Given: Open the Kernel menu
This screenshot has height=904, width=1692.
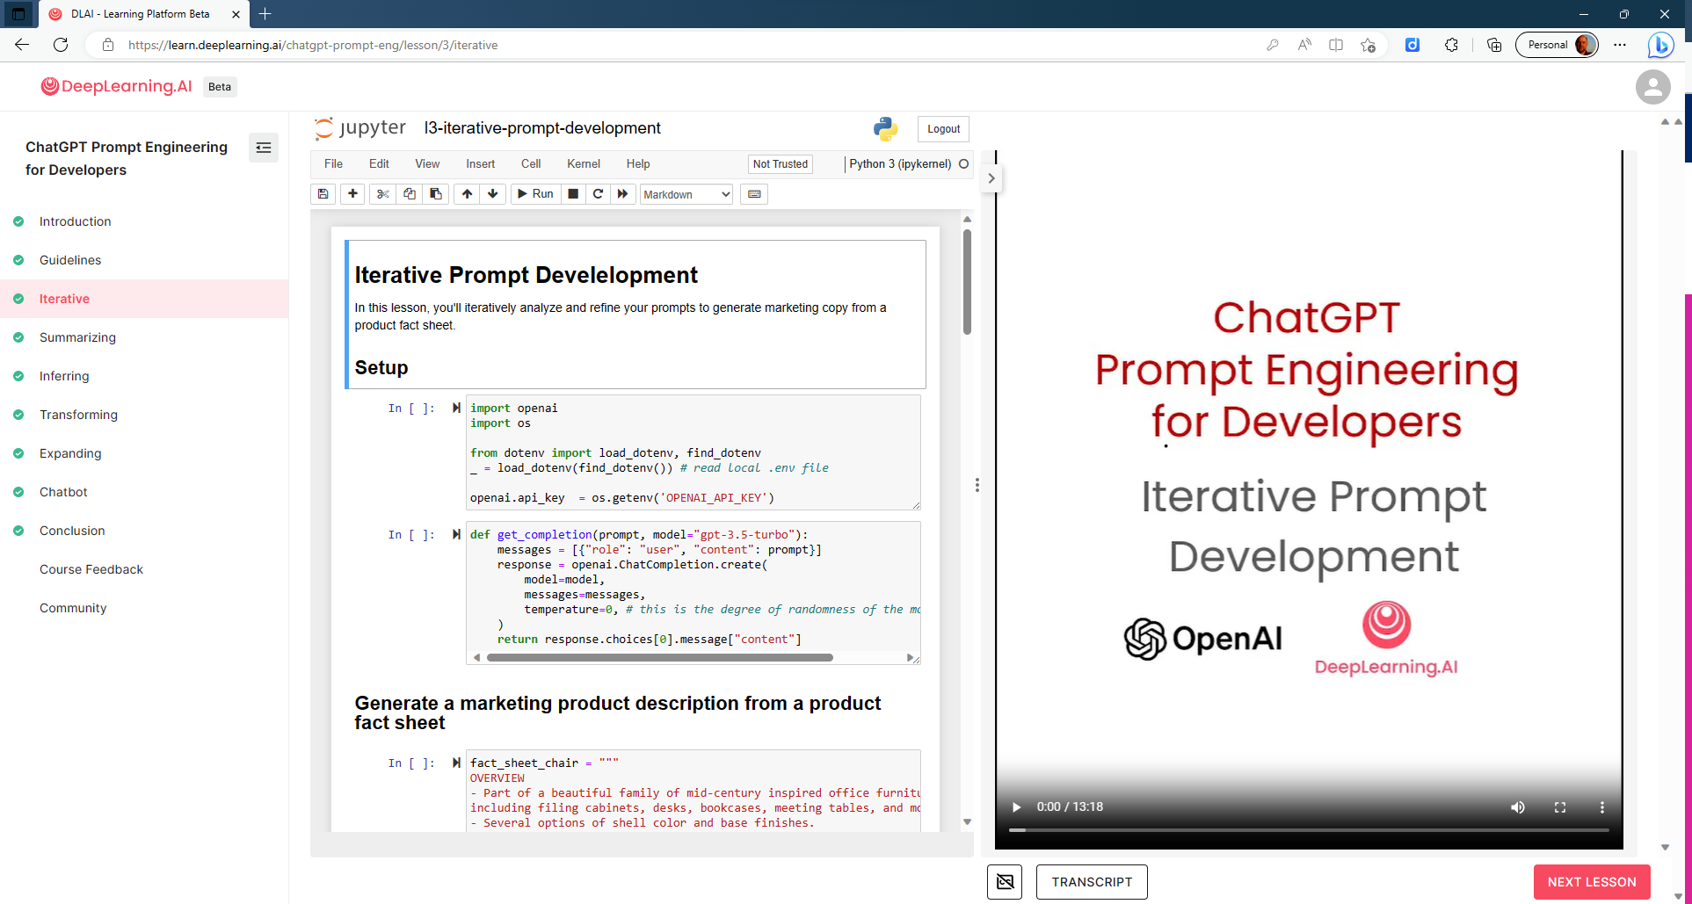Looking at the screenshot, I should [x=583, y=163].
